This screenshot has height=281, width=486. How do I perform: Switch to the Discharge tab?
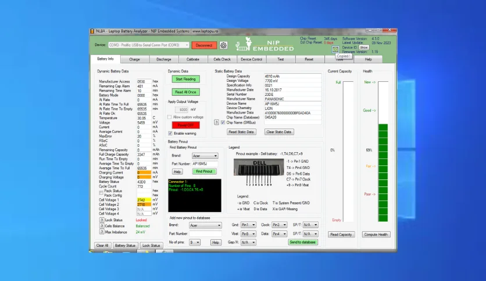pos(164,59)
